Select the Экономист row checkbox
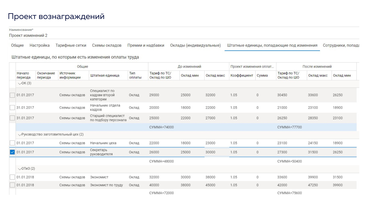Screen dimensions: 367x202 (x=12, y=177)
